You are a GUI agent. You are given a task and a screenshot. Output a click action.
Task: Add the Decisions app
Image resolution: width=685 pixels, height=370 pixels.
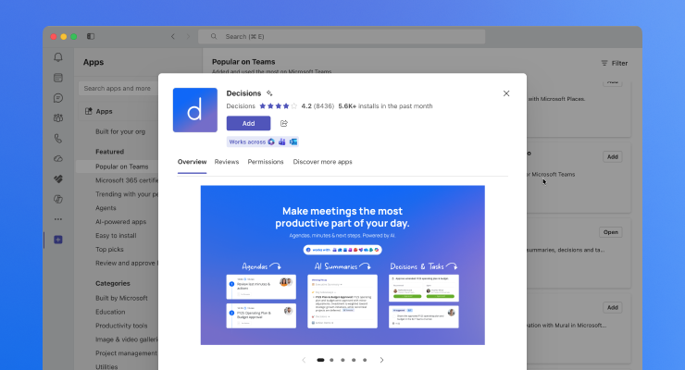tap(248, 123)
